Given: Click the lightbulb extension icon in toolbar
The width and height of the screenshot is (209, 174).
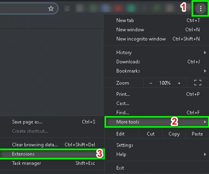Looking at the screenshot, I should pyautogui.click(x=67, y=9).
